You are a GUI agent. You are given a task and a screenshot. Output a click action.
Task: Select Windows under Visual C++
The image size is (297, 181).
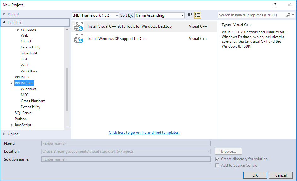[28, 89]
